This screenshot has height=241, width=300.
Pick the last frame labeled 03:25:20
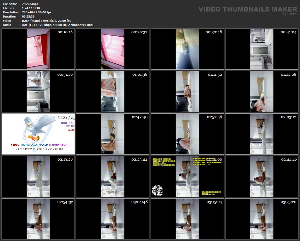click(262, 219)
